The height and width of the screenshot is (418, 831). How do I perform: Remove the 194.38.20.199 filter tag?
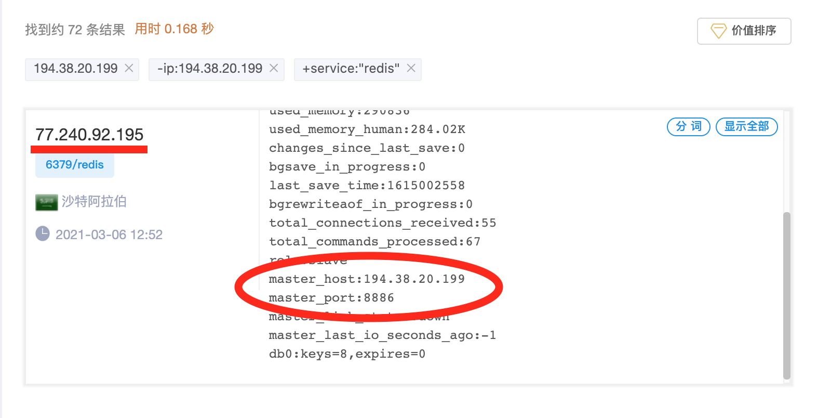pyautogui.click(x=129, y=68)
